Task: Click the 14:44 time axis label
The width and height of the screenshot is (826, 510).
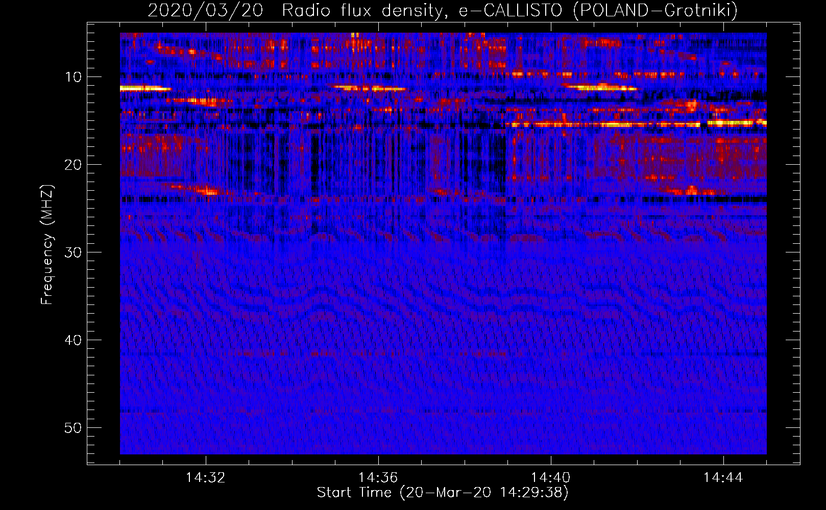Action: [x=723, y=478]
